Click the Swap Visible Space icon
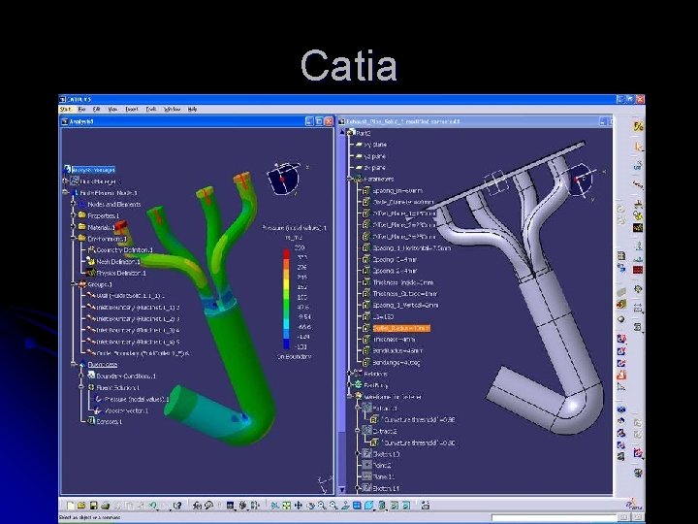 click(406, 506)
